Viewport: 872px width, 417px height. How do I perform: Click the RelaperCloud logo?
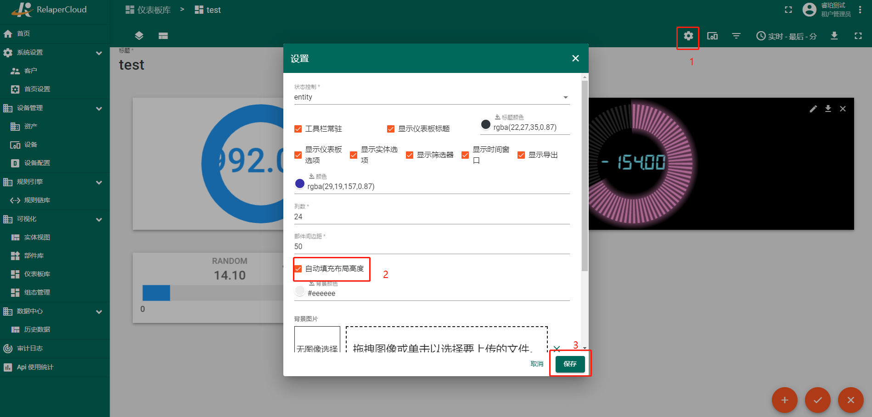click(49, 10)
